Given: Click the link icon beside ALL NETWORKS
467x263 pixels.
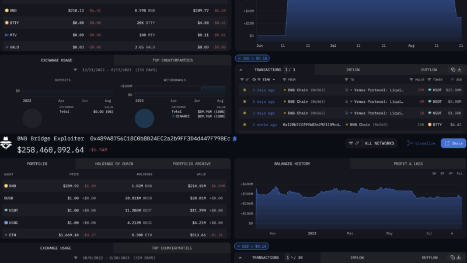Looking at the screenshot, I should point(357,143).
